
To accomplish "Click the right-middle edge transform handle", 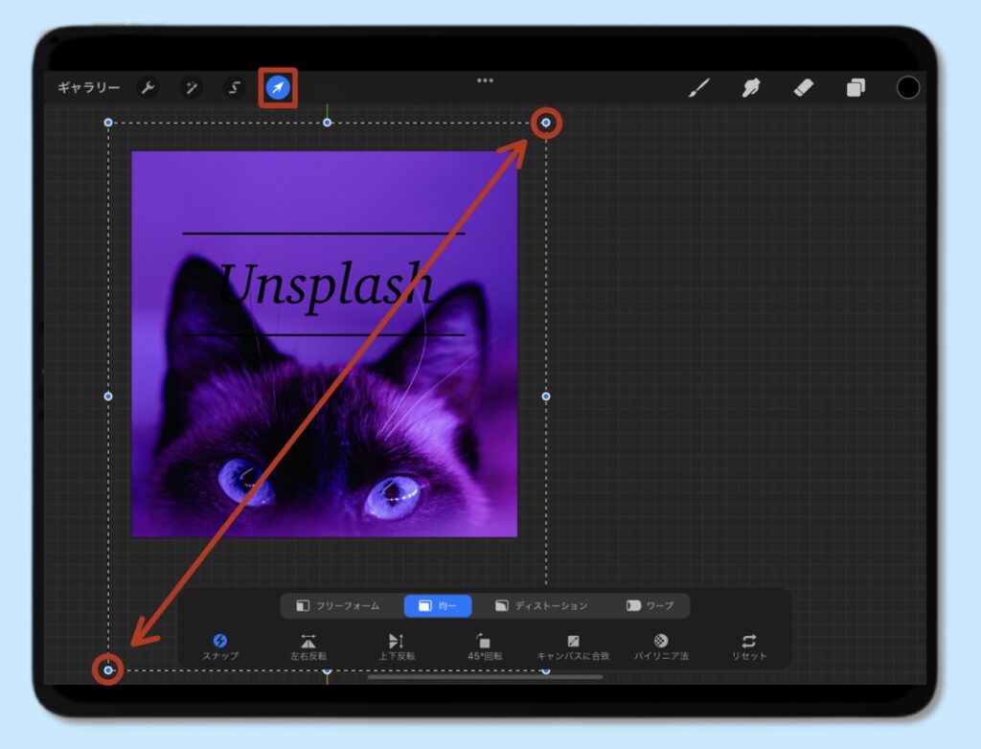I will [546, 397].
